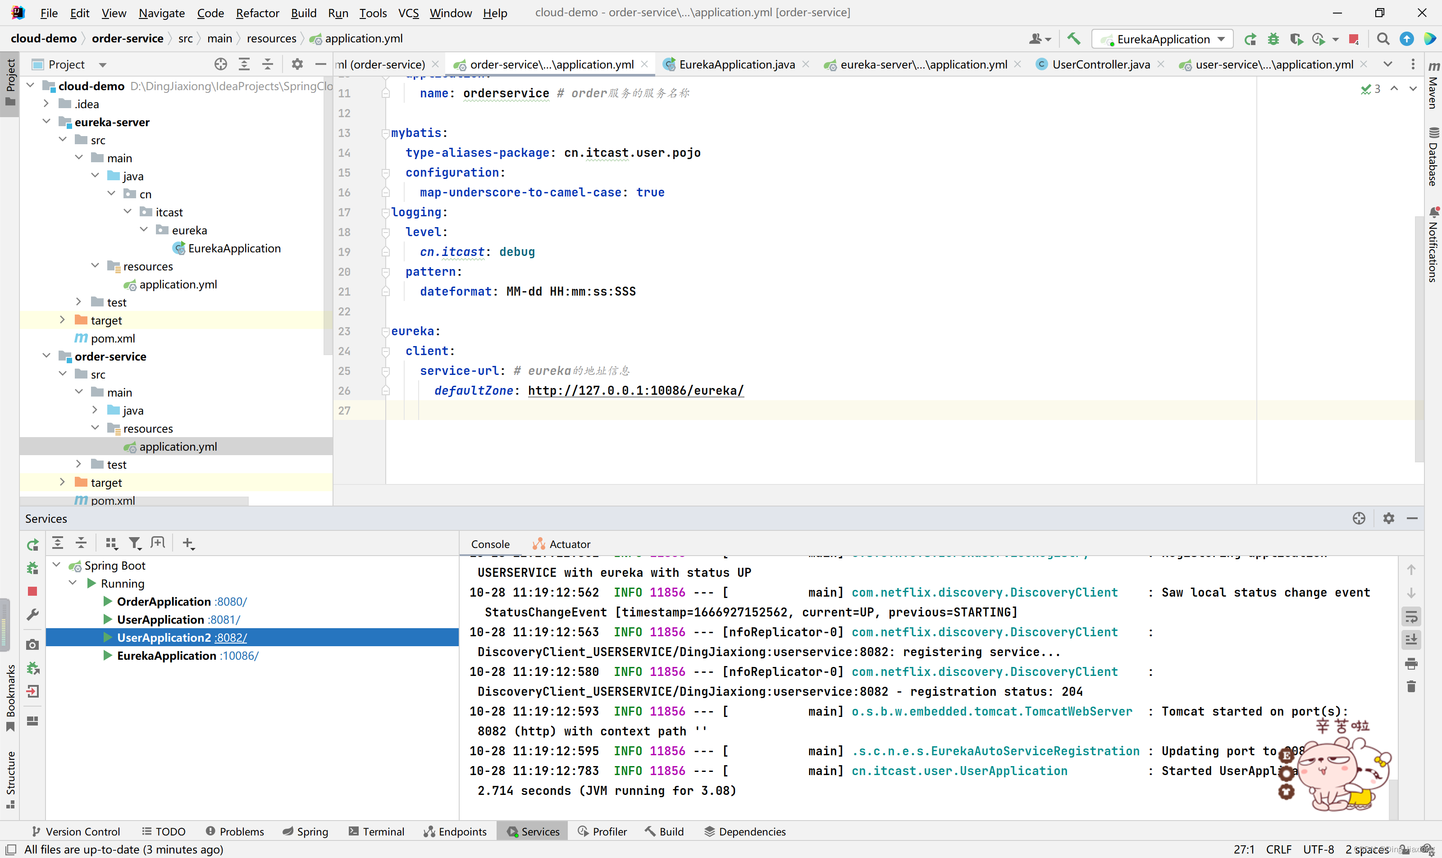Image resolution: width=1442 pixels, height=858 pixels.
Task: Click the Build Project hammer icon
Action: 1074,39
